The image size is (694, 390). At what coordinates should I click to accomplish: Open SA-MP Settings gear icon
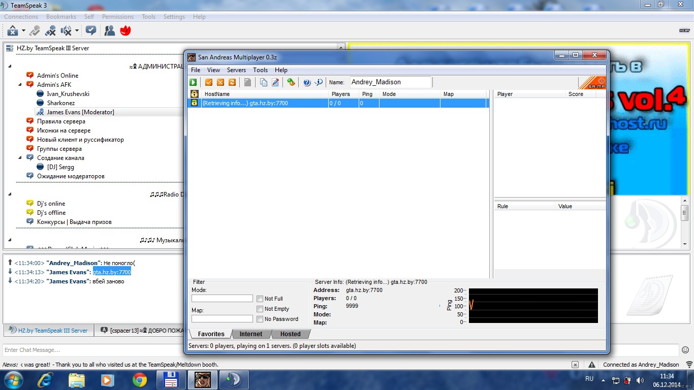click(291, 82)
